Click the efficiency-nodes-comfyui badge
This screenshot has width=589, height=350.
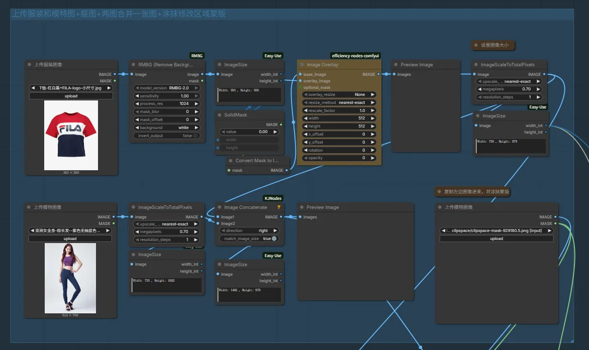pos(355,56)
